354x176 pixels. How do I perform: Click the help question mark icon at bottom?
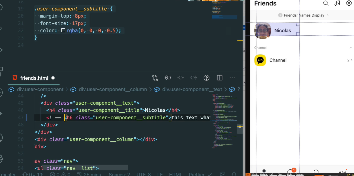click(349, 175)
